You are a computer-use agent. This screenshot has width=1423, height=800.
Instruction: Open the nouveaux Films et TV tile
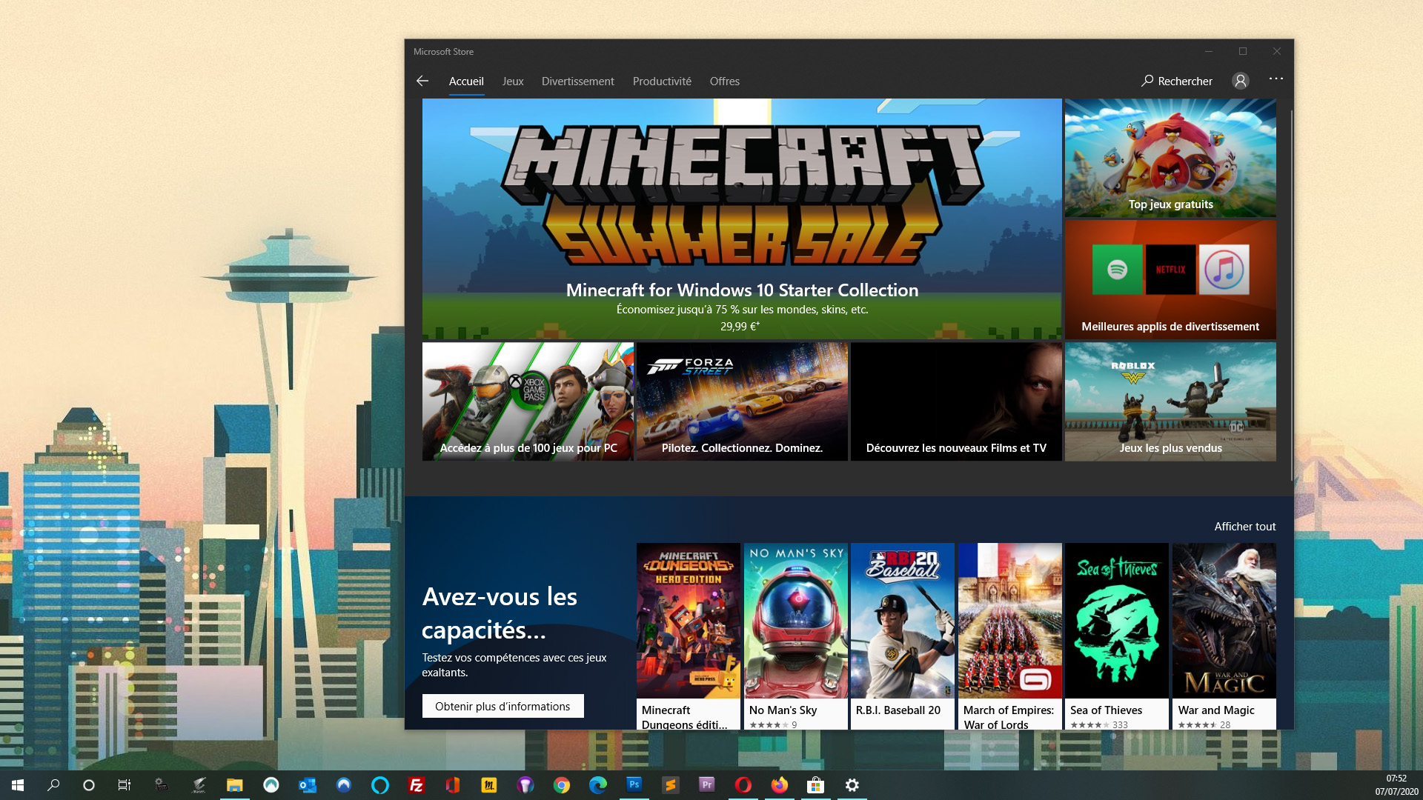tap(956, 401)
